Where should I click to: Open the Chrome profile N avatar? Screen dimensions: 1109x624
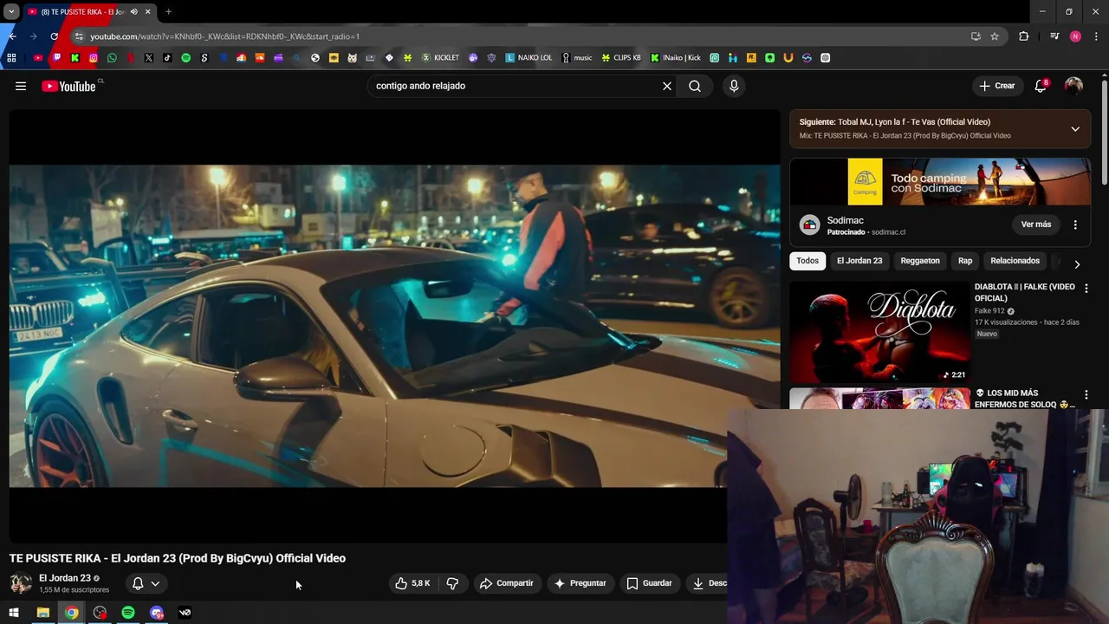coord(1075,36)
